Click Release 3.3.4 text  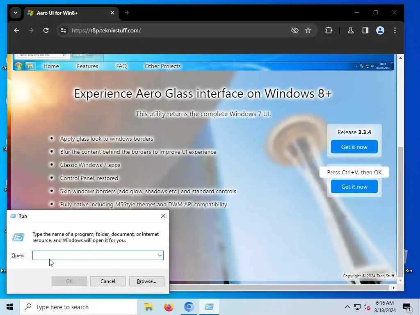354,132
